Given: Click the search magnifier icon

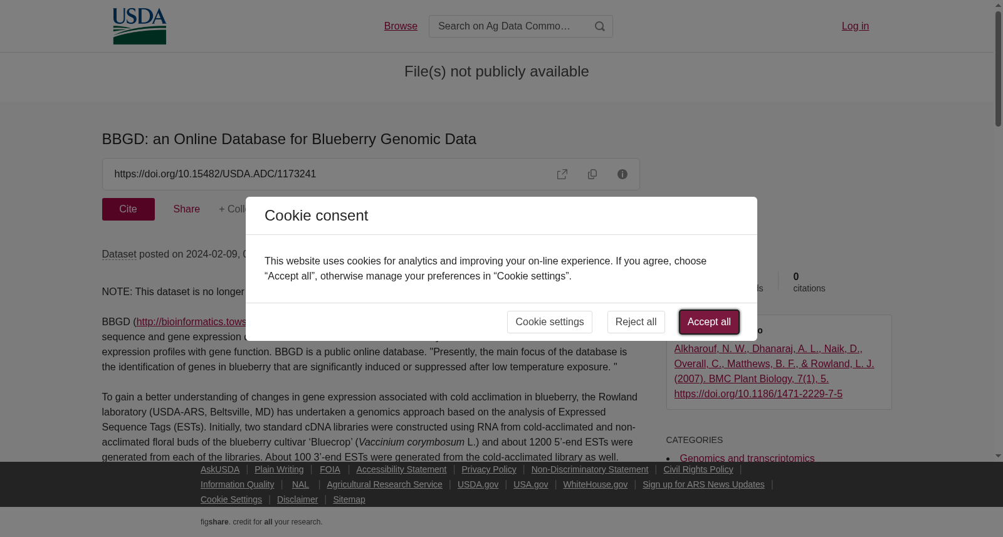Looking at the screenshot, I should point(600,26).
